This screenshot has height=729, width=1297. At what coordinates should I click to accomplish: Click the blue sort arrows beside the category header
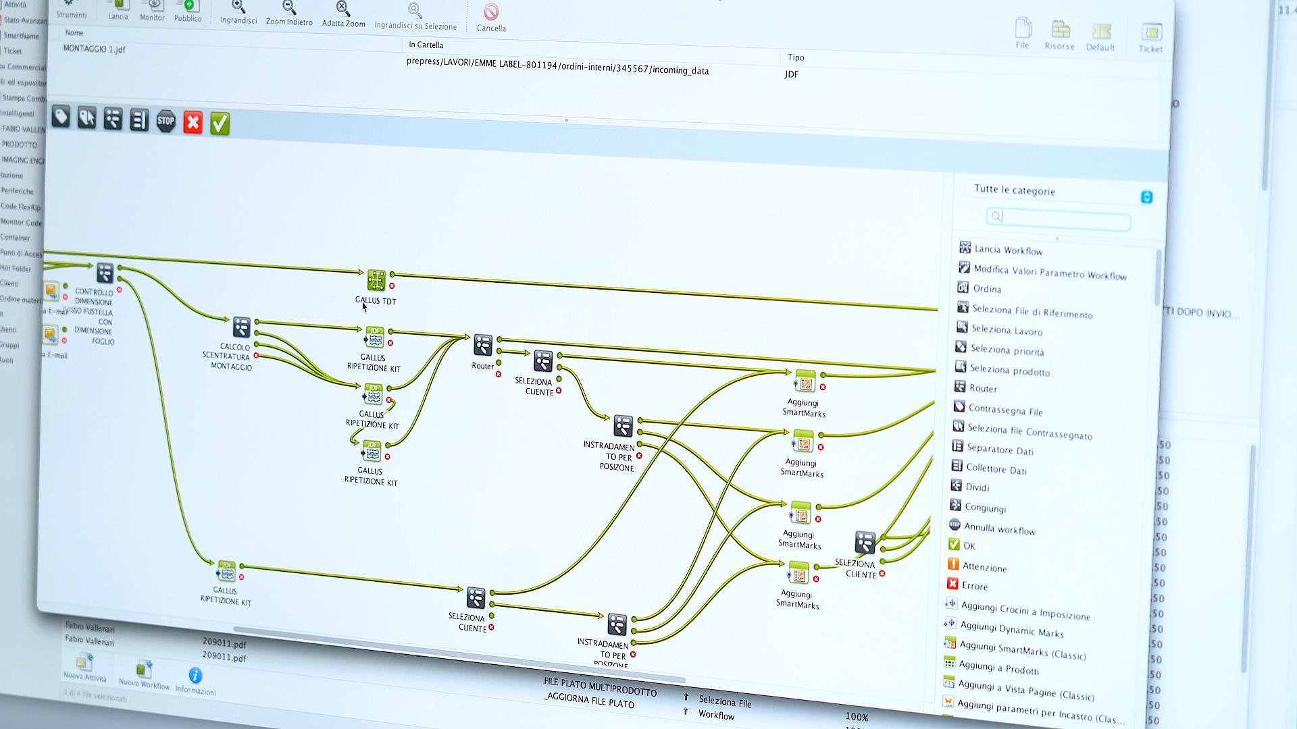[x=1146, y=197]
